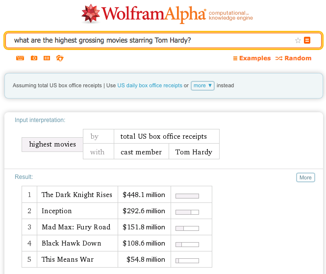Click the Random link
The height and width of the screenshot is (274, 326).
[293, 58]
